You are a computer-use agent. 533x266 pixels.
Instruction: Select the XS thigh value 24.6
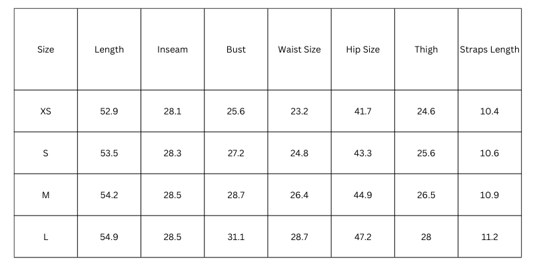point(426,111)
